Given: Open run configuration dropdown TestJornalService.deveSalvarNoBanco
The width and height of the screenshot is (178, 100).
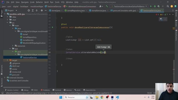Looking at the screenshot, I should point(129,6).
